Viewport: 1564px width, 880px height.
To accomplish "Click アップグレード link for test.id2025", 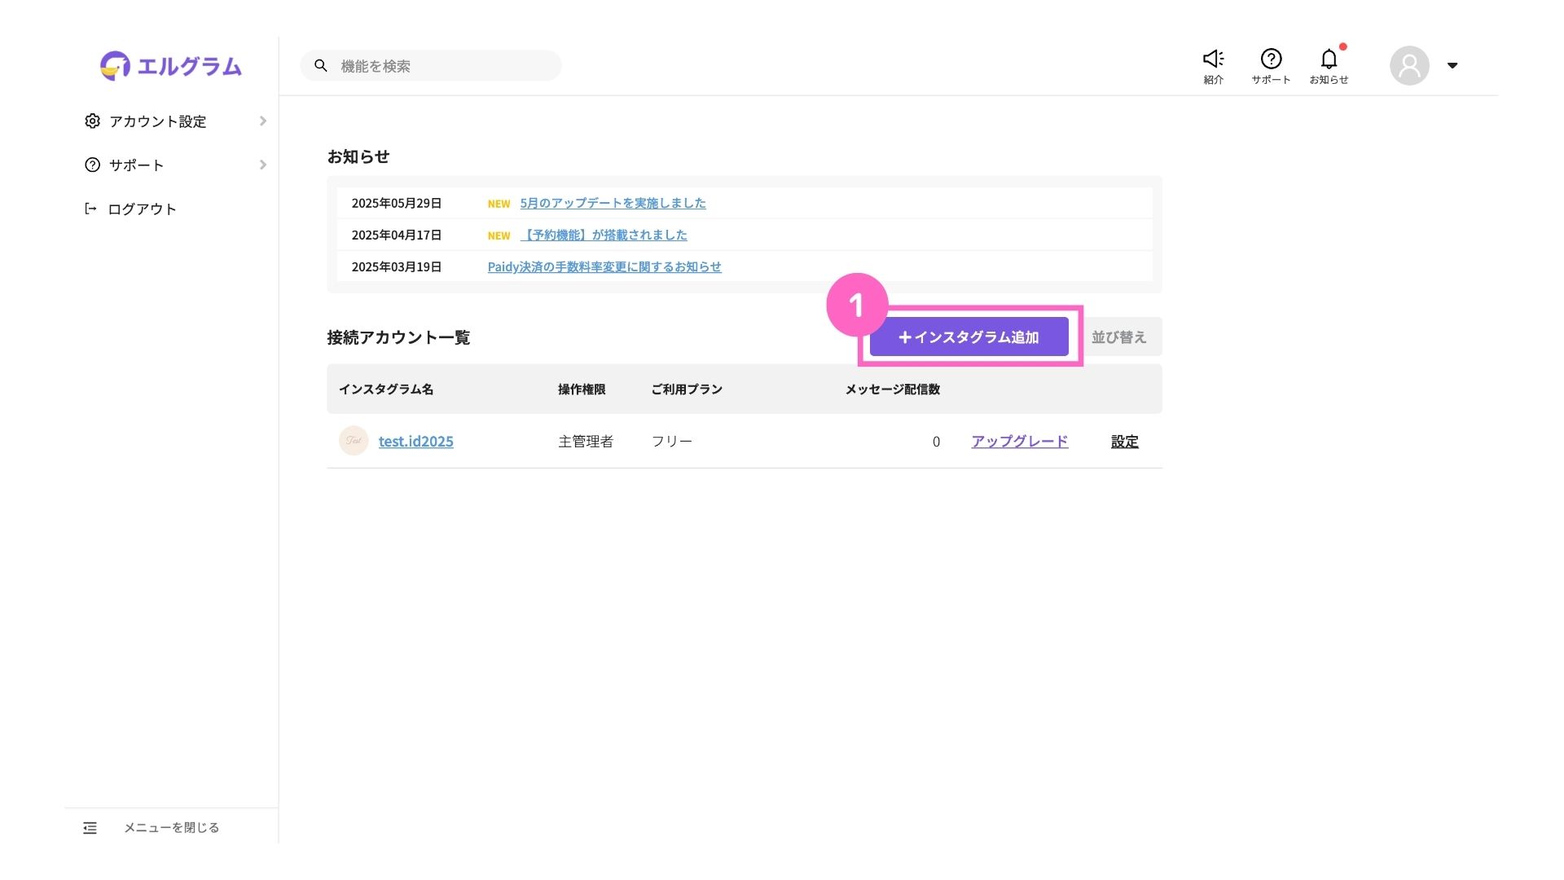I will click(1020, 442).
